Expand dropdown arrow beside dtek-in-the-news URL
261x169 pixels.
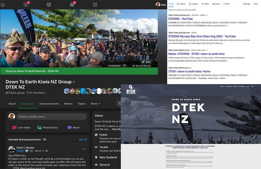(207, 50)
